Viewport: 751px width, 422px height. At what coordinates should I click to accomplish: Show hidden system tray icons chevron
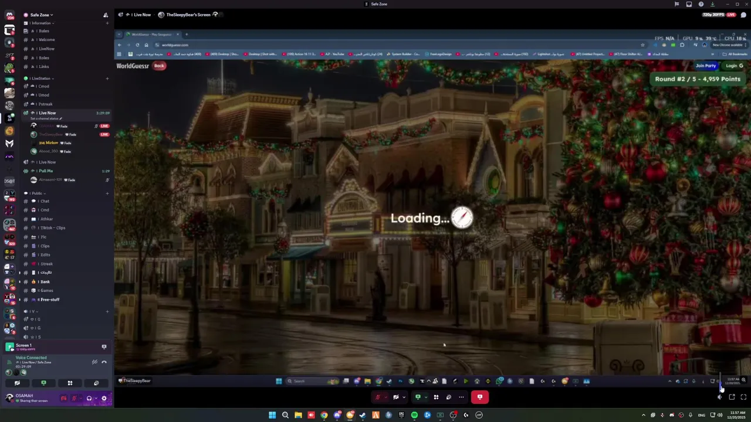644,415
